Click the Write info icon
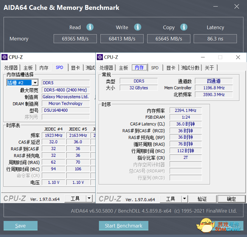This screenshot has height=237, width=247. 138,27
